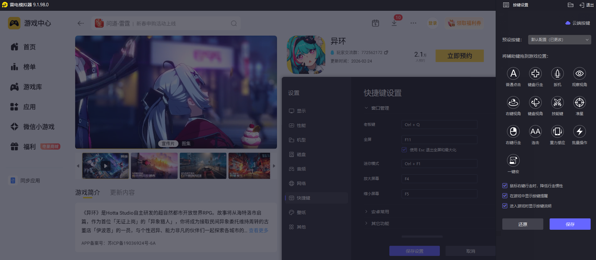Click the 全屏 shortcut field F11
The image size is (596, 260).
coord(439,140)
